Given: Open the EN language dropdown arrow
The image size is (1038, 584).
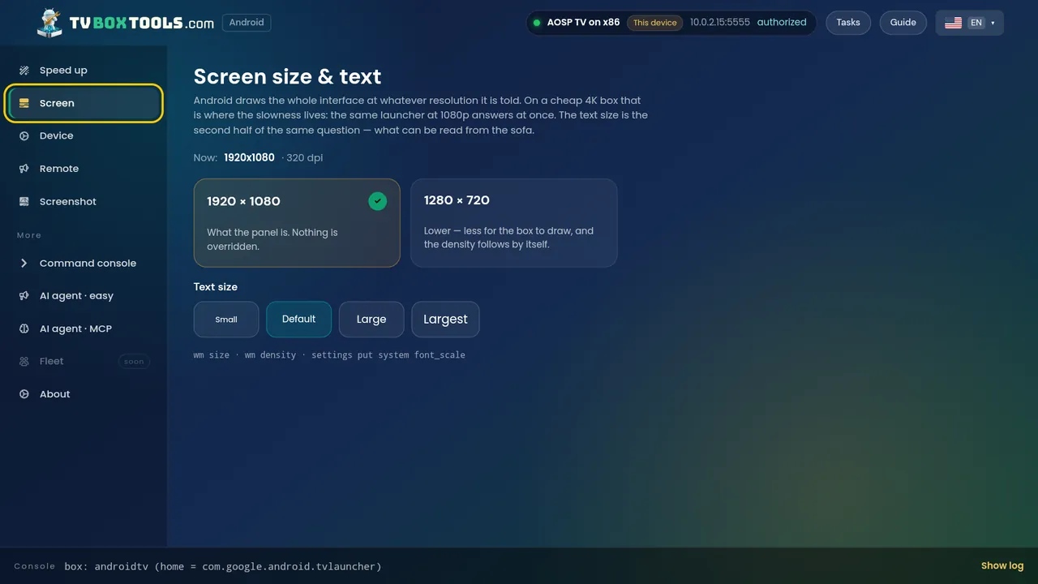Looking at the screenshot, I should pos(993,23).
